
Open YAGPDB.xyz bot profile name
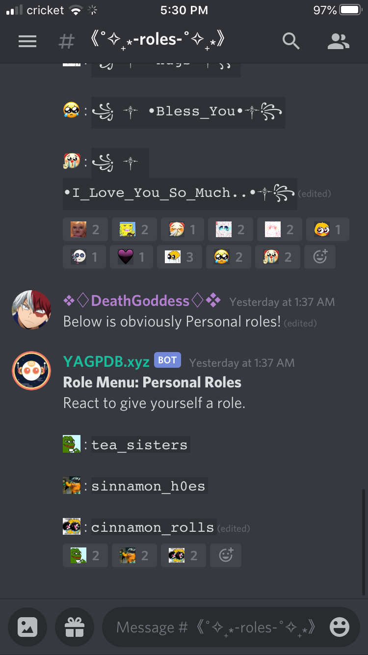click(106, 362)
